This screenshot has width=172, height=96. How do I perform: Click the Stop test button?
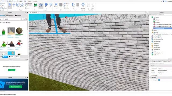click(x=78, y=5)
